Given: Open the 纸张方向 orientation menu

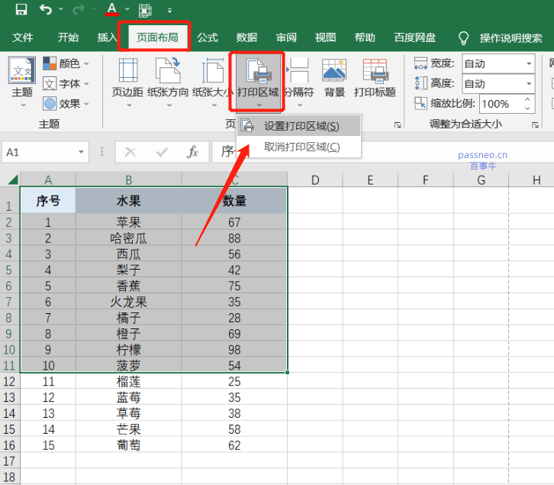Looking at the screenshot, I should point(168,82).
